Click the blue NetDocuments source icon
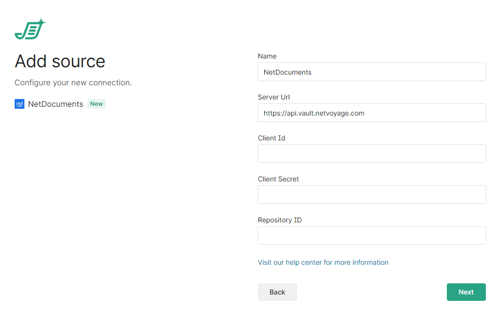 20,104
